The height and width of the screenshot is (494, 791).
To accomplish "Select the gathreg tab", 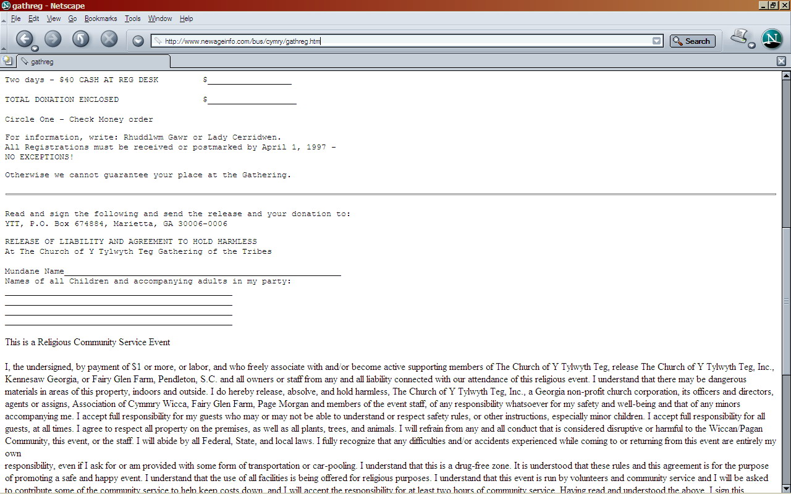I will pos(93,62).
